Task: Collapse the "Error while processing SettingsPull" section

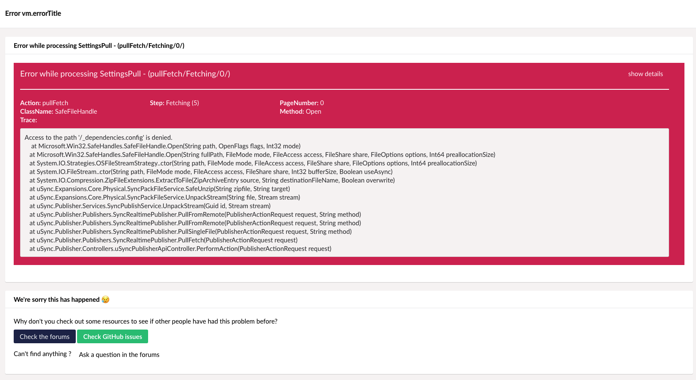Action: pos(99,45)
